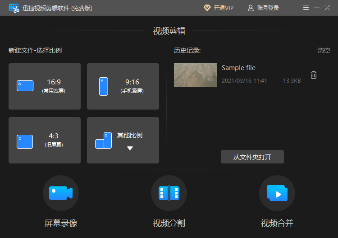Select the 16:9 widescreen ratio
The height and width of the screenshot is (238, 338).
click(45, 86)
